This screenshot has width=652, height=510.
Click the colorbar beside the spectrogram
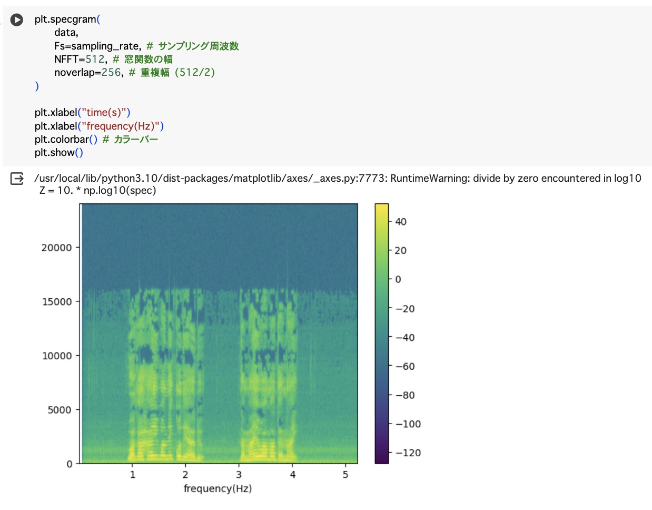click(x=381, y=334)
